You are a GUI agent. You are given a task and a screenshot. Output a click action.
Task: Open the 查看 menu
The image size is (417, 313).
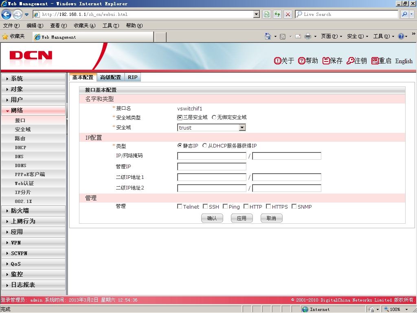(x=59, y=26)
